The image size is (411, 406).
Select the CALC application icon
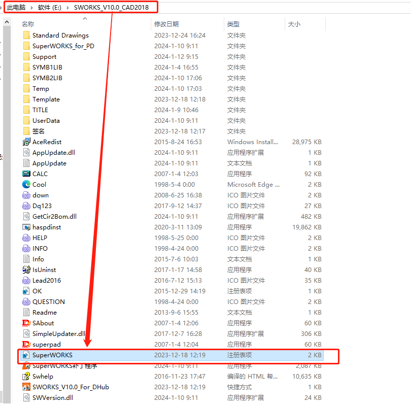26,174
